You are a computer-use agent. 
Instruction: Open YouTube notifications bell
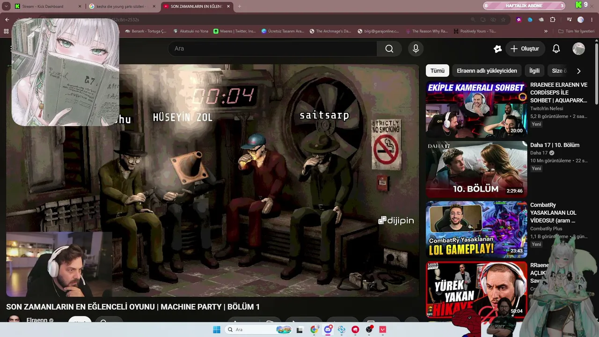pos(556,49)
